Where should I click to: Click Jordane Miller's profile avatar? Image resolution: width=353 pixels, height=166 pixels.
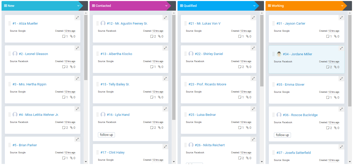(x=279, y=54)
